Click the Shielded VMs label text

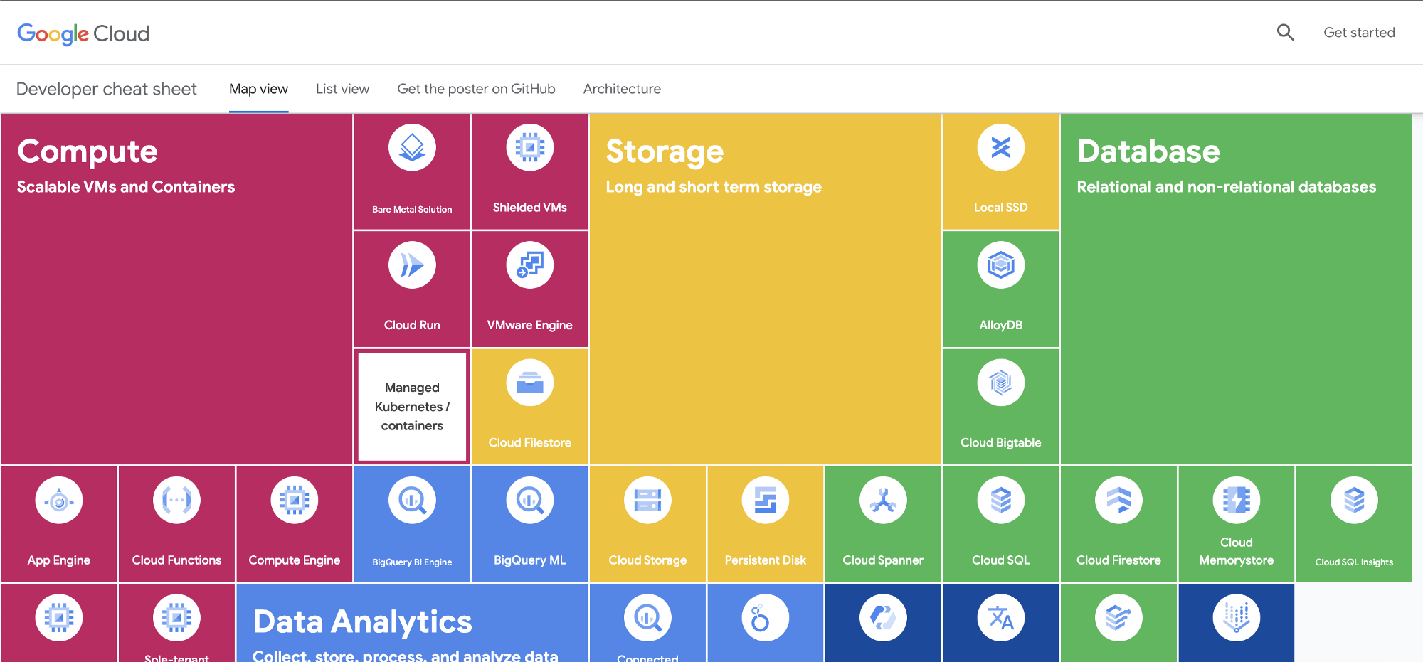pyautogui.click(x=530, y=208)
